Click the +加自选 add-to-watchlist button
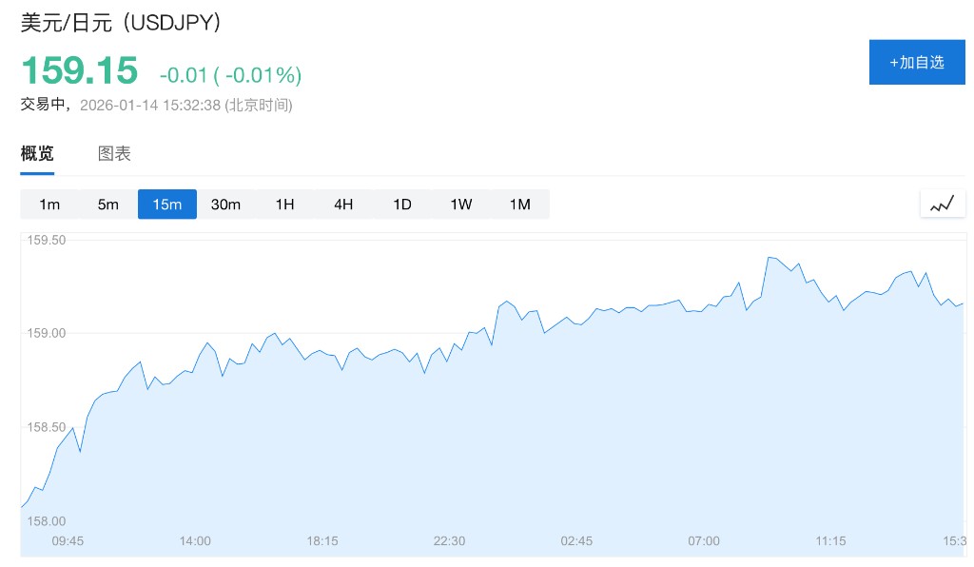Image resolution: width=974 pixels, height=567 pixels. 917,63
